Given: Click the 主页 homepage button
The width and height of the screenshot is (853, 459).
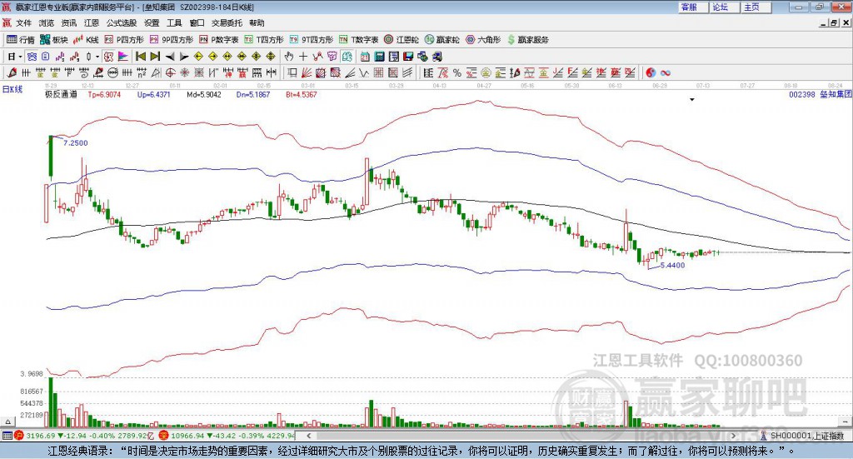Looking at the screenshot, I should 756,7.
